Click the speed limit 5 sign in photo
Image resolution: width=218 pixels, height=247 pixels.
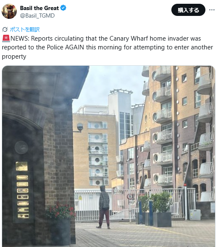(130, 197)
